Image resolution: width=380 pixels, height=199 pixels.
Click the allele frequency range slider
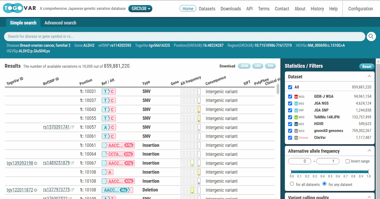point(330,172)
